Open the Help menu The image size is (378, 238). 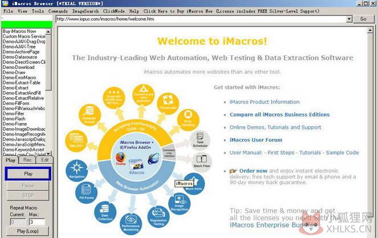pos(134,11)
